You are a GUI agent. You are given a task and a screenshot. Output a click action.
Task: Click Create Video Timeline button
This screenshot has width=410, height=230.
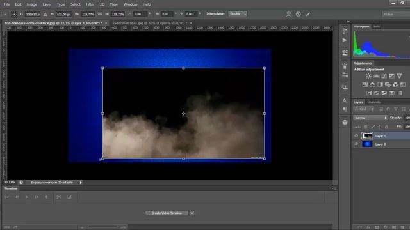click(x=167, y=213)
